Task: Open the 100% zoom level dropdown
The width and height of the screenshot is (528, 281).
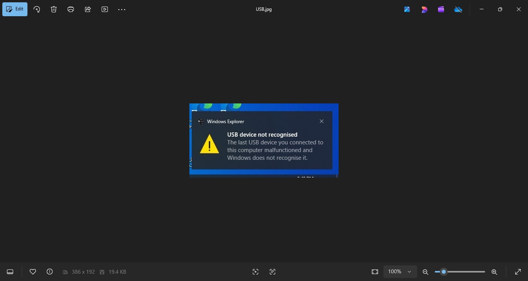Action: [x=400, y=272]
